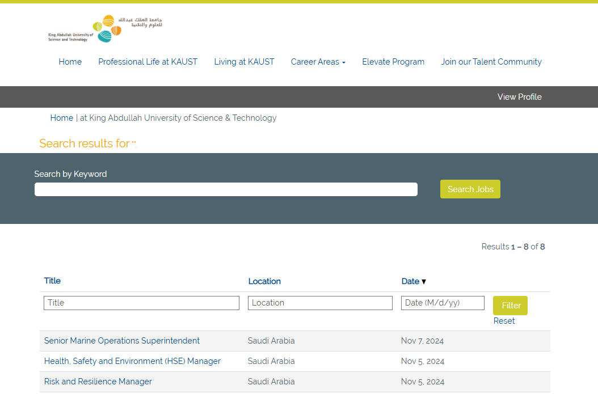The width and height of the screenshot is (598, 394).
Task: Click the Home breadcrumb link
Action: (62, 118)
